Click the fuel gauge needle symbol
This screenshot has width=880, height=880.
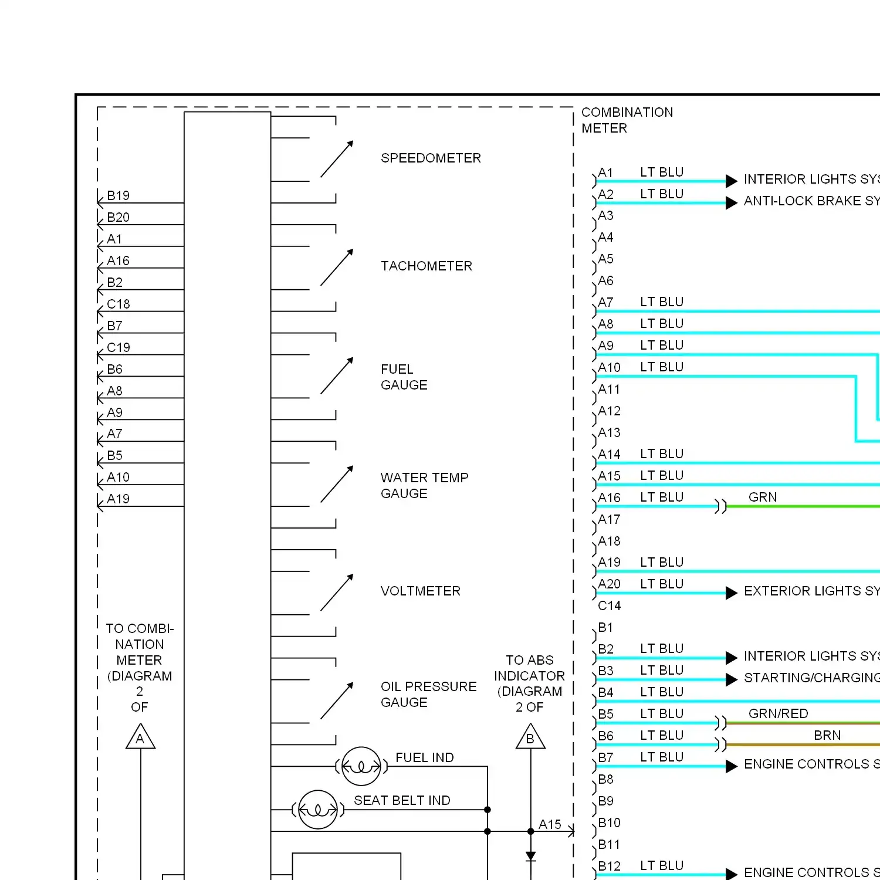click(337, 375)
